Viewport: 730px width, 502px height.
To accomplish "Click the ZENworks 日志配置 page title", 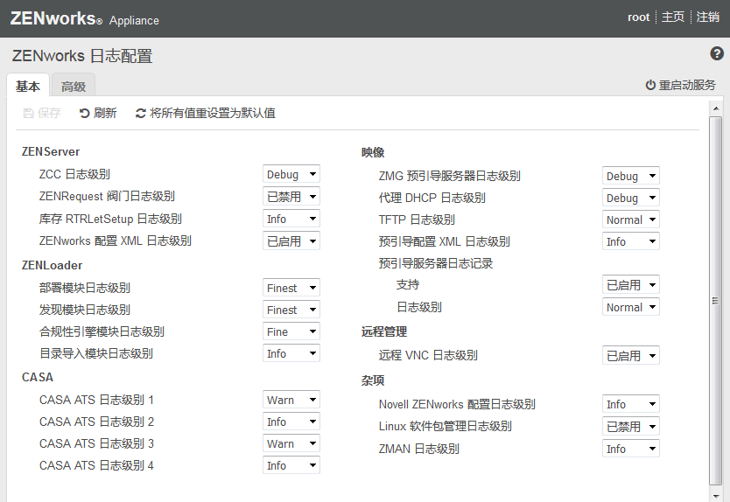I will pos(82,56).
